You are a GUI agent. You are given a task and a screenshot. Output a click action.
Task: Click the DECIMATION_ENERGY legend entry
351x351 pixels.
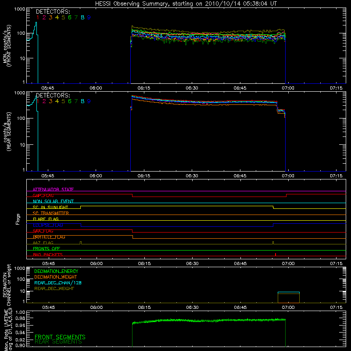56,271
